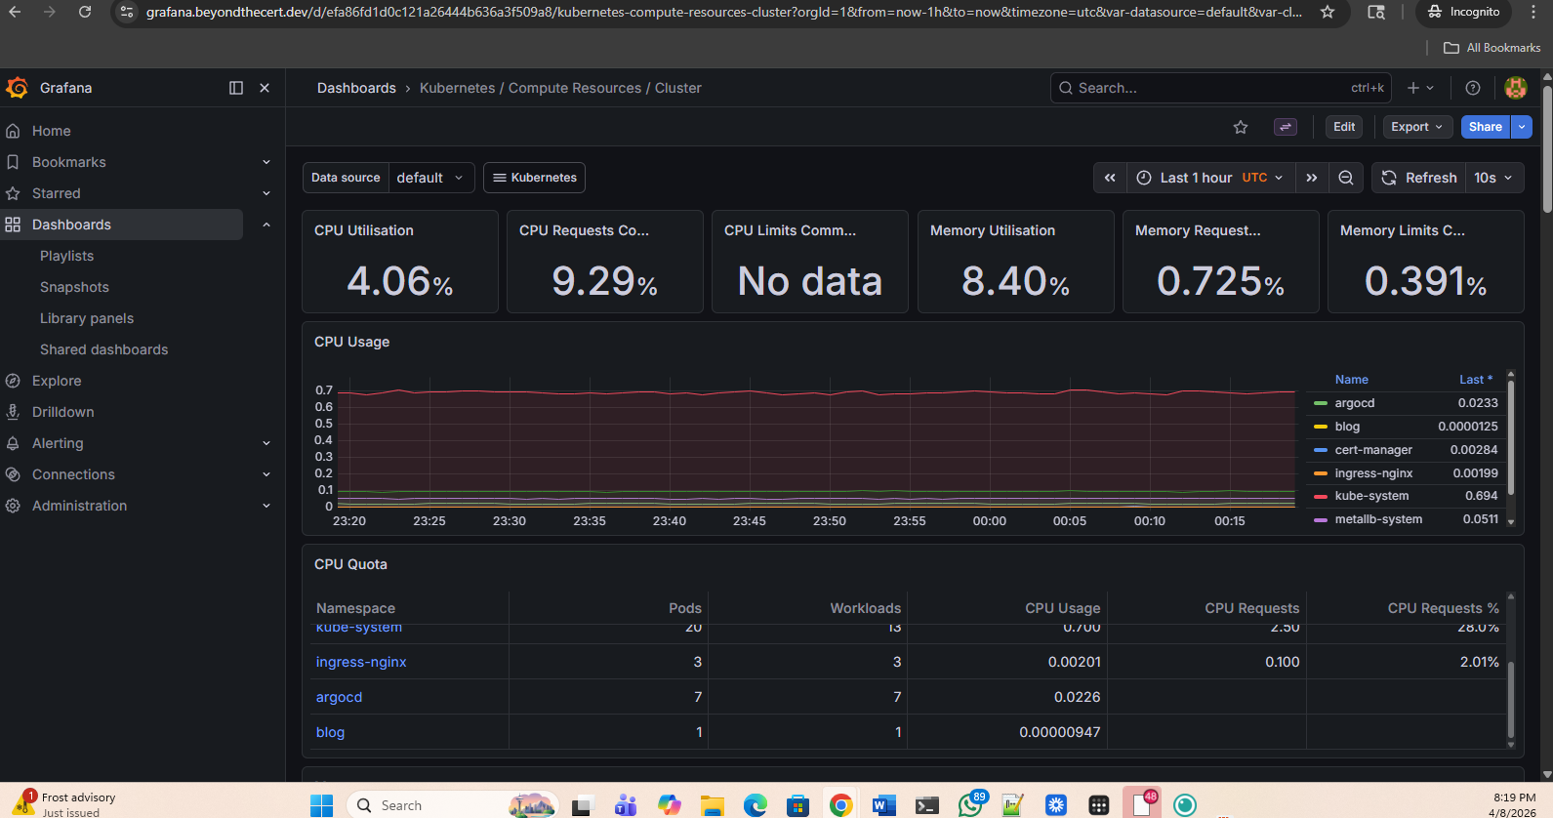Click the Kubernetes / Compute Resources / Cluster breadcrumb

pos(560,88)
